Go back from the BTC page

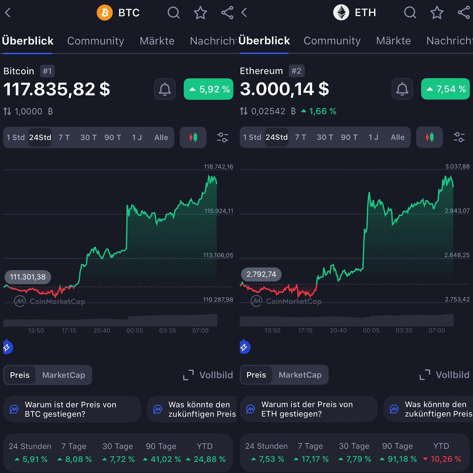point(7,13)
